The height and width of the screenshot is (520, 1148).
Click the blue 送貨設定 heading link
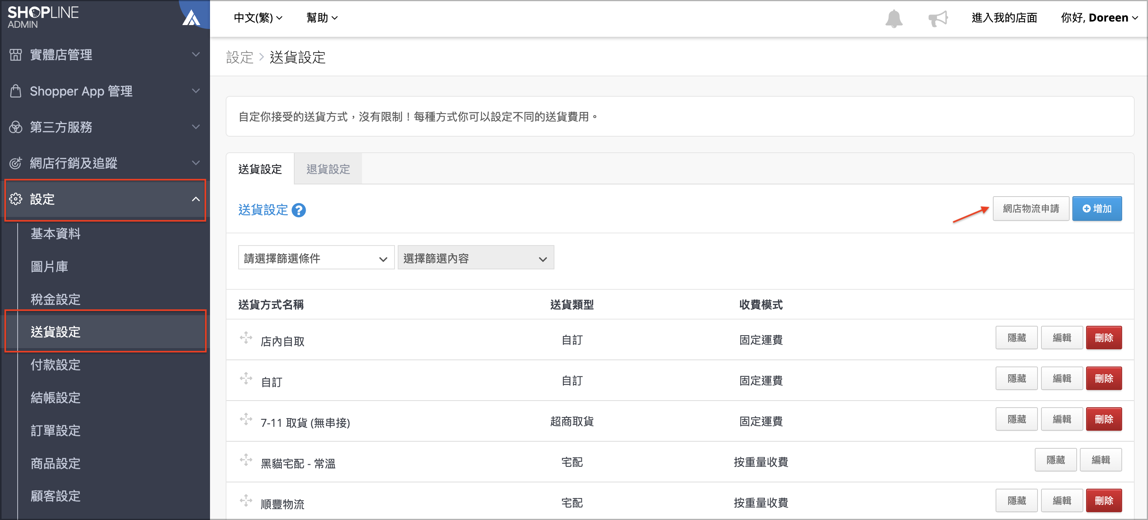click(263, 210)
